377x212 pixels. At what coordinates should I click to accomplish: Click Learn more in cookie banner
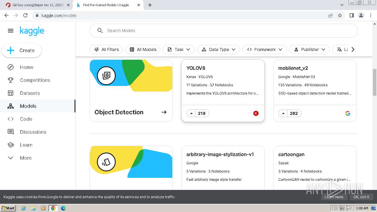point(334,197)
